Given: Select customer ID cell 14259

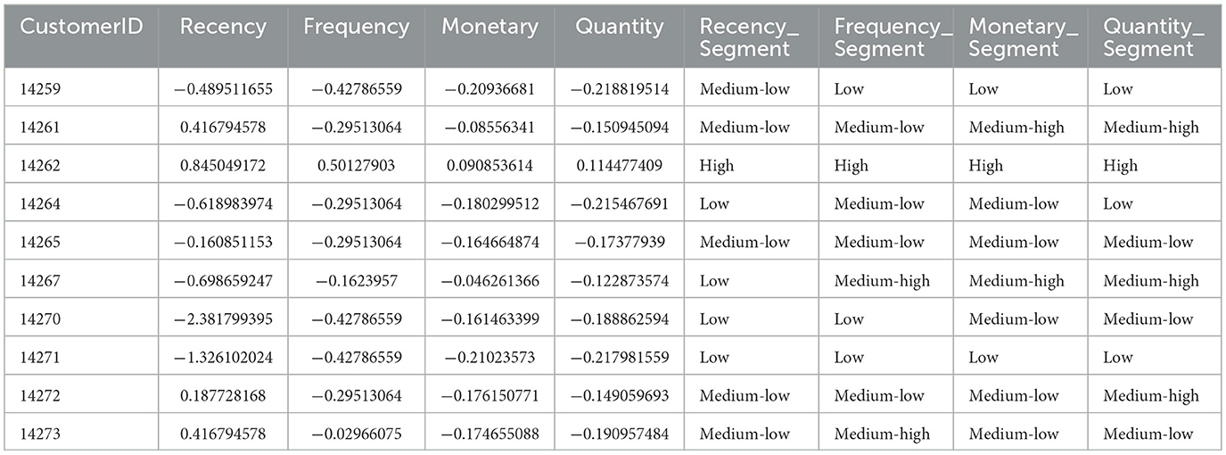Looking at the screenshot, I should coord(38,89).
